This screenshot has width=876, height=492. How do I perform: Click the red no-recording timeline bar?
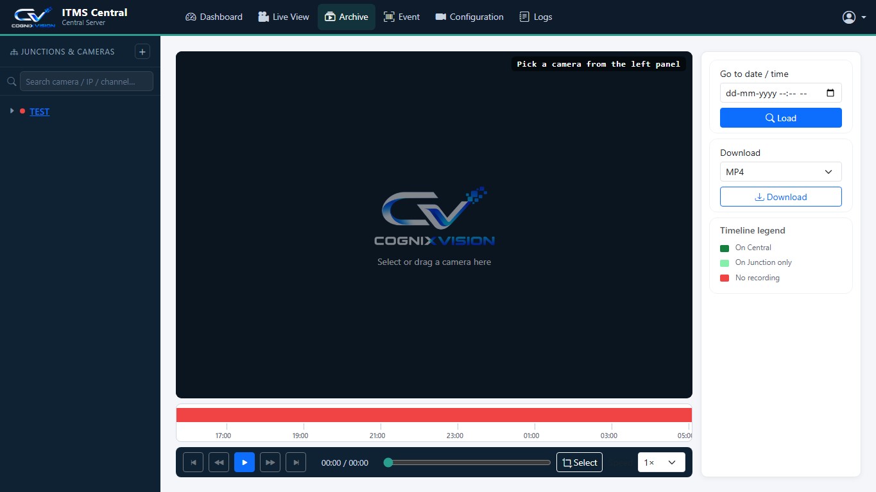(434, 415)
